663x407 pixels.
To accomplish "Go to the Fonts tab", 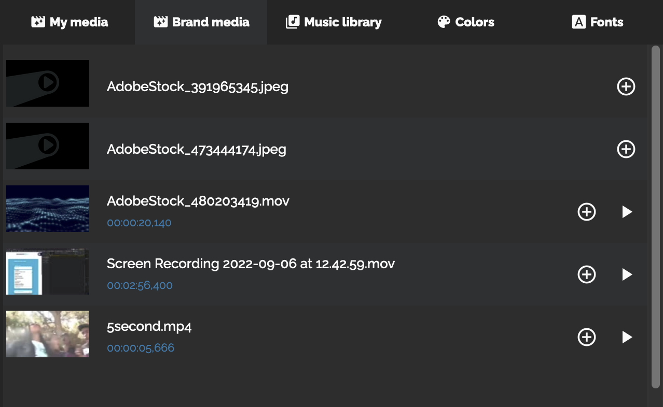I will pyautogui.click(x=597, y=22).
